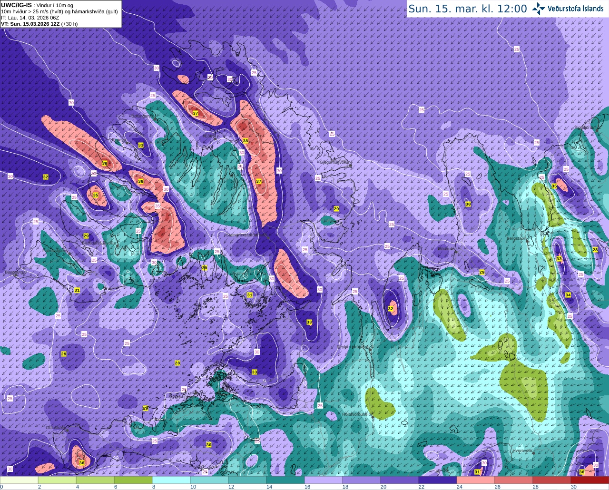Click the '10m hviður > 25 m/s' description line
This screenshot has height=490, width=609.
click(x=59, y=11)
